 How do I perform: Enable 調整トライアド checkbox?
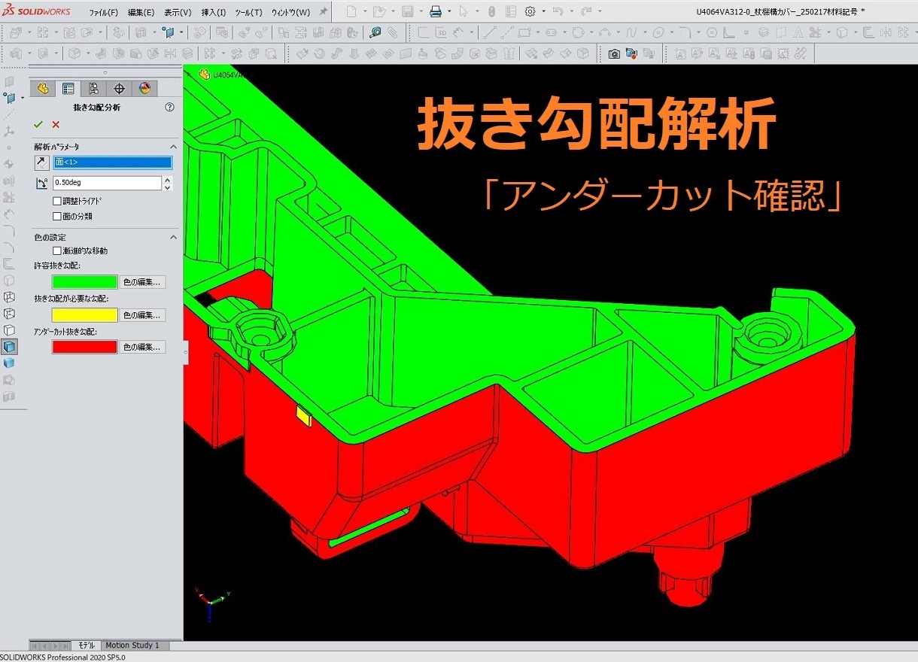point(57,201)
